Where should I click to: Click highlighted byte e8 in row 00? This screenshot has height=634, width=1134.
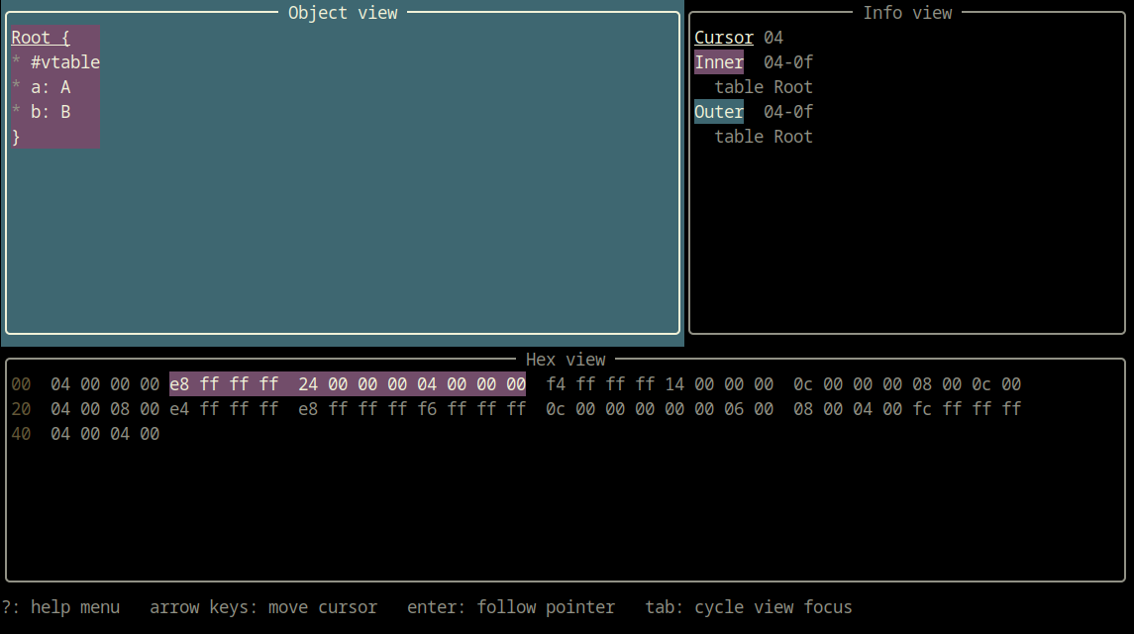pos(179,384)
